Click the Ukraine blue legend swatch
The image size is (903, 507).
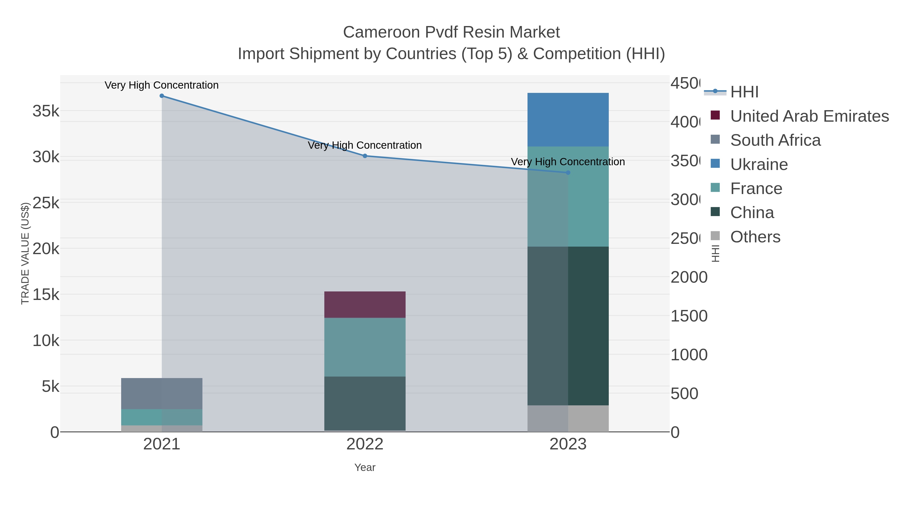point(715,163)
